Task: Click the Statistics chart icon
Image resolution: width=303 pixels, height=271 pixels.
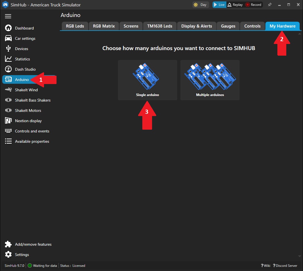Action: 8,59
